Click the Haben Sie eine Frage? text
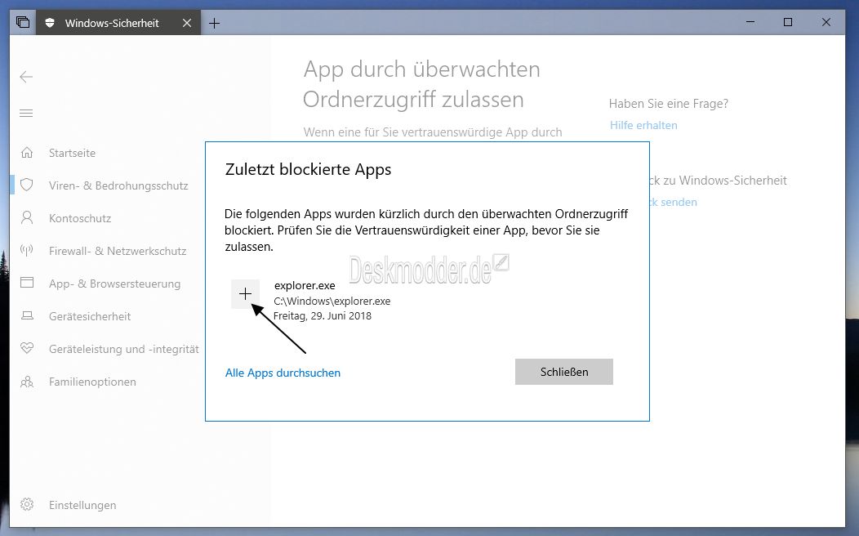The height and width of the screenshot is (536, 859). tap(669, 104)
